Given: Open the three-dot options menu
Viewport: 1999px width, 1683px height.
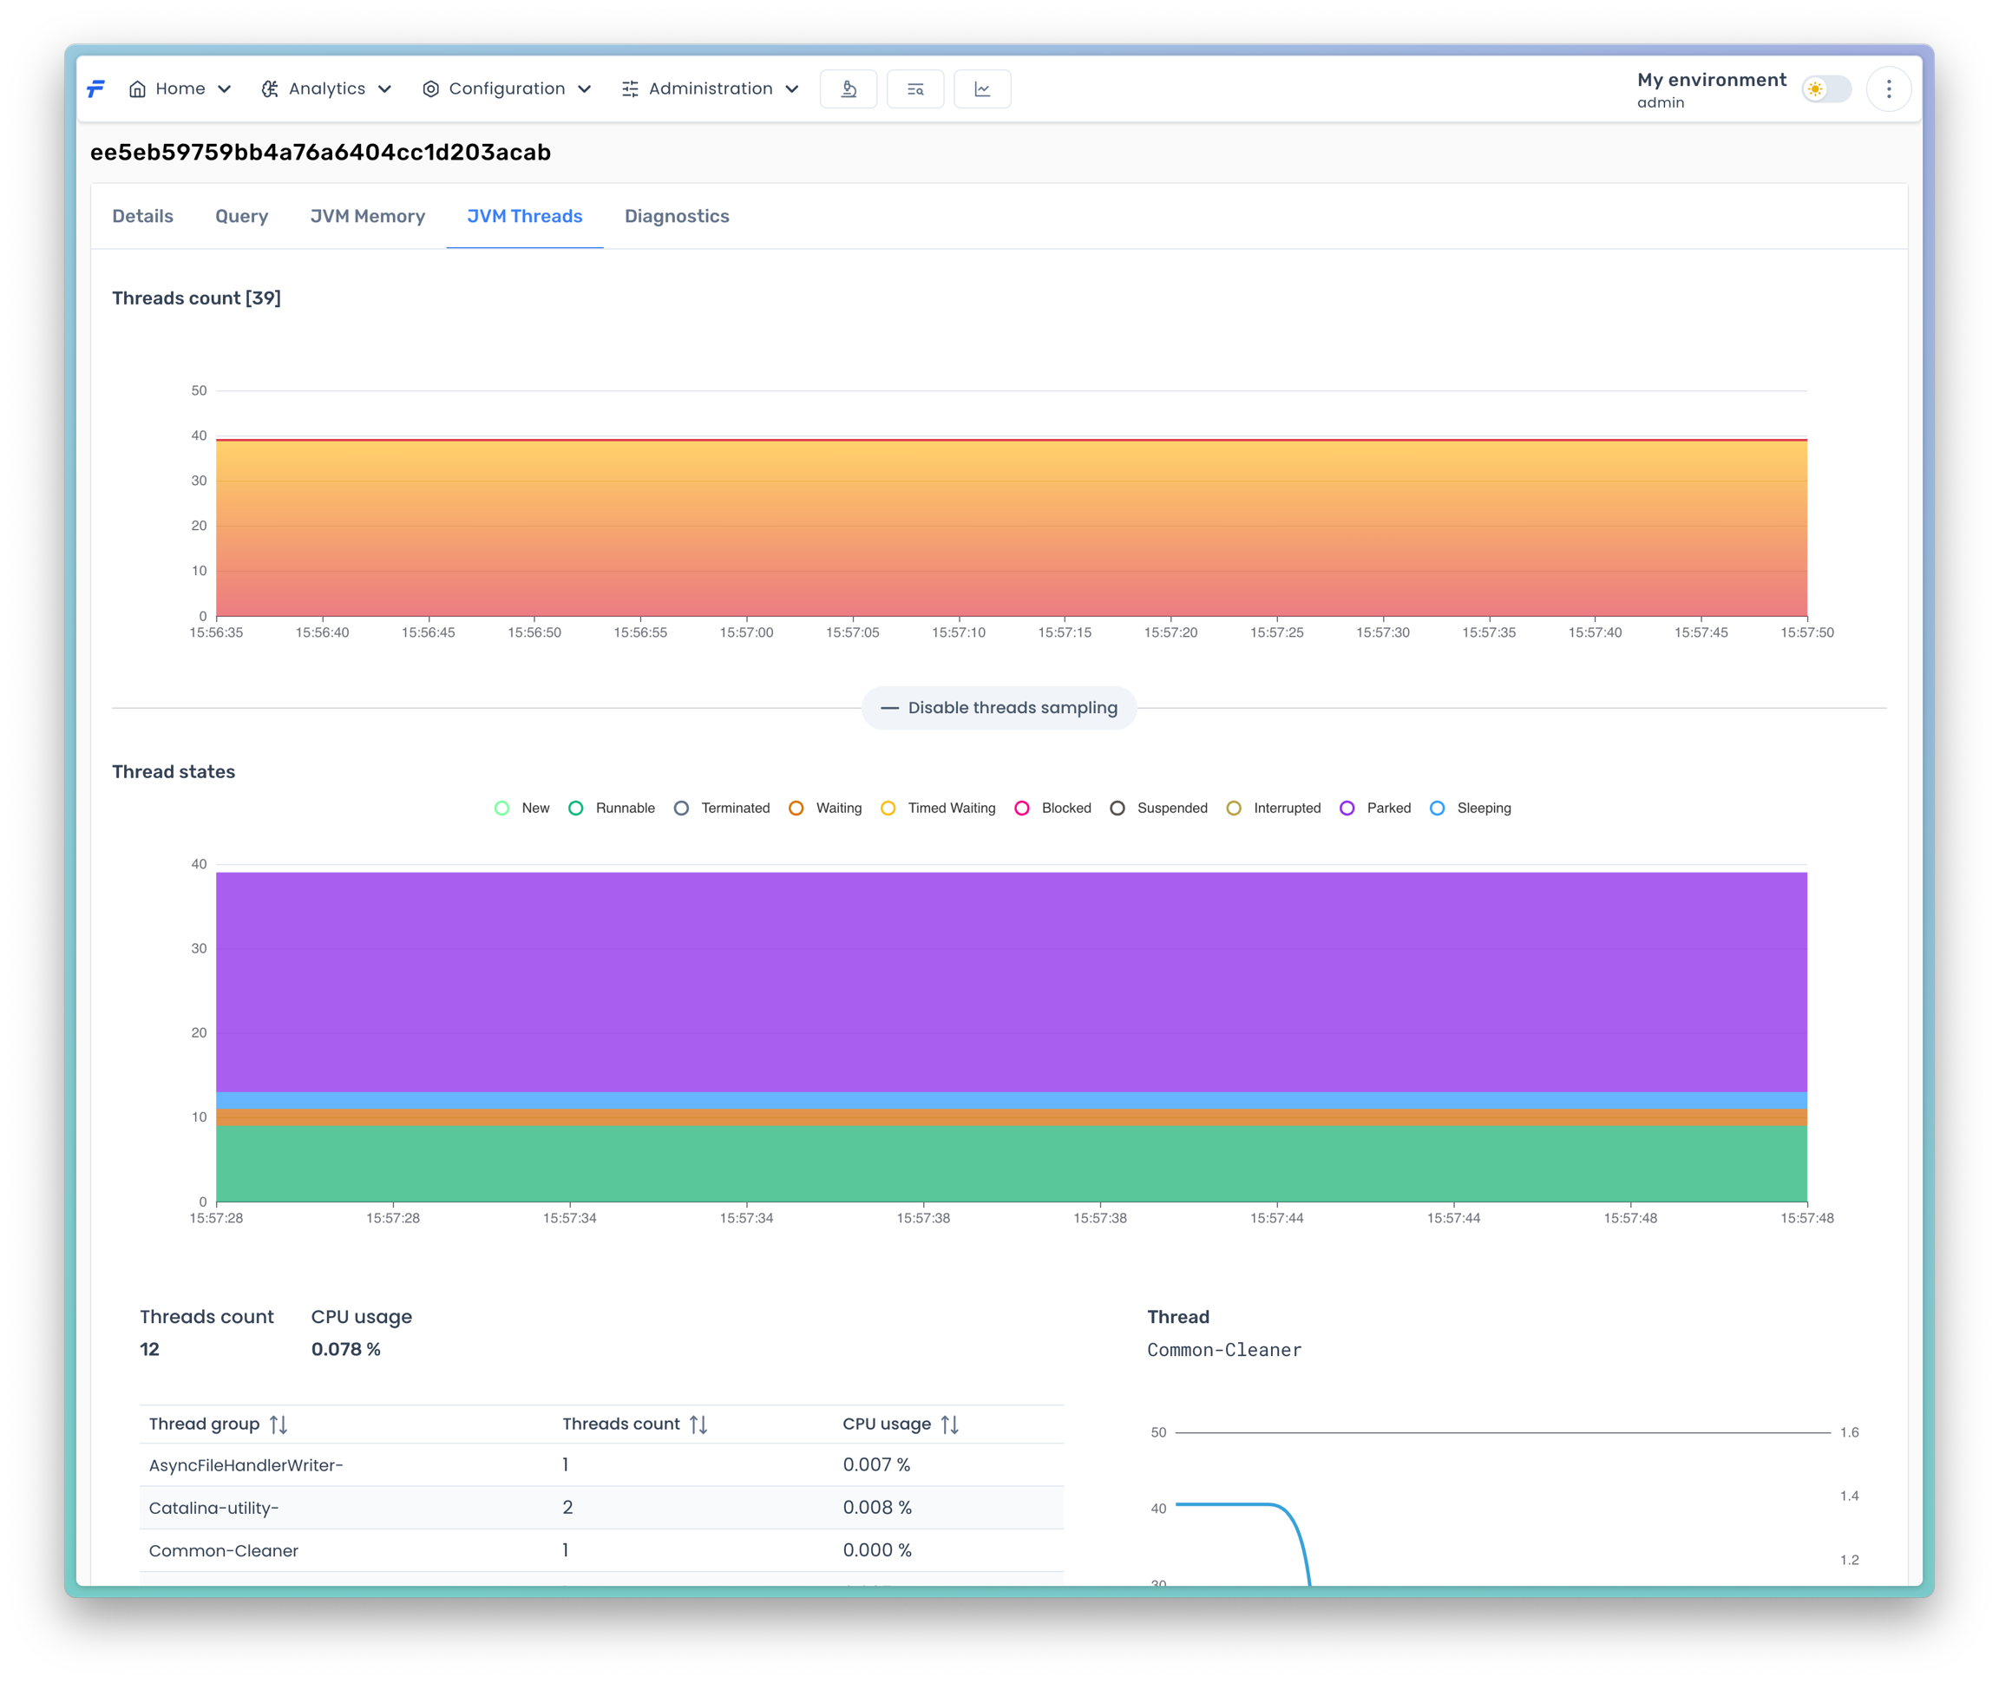Looking at the screenshot, I should click(x=1888, y=88).
